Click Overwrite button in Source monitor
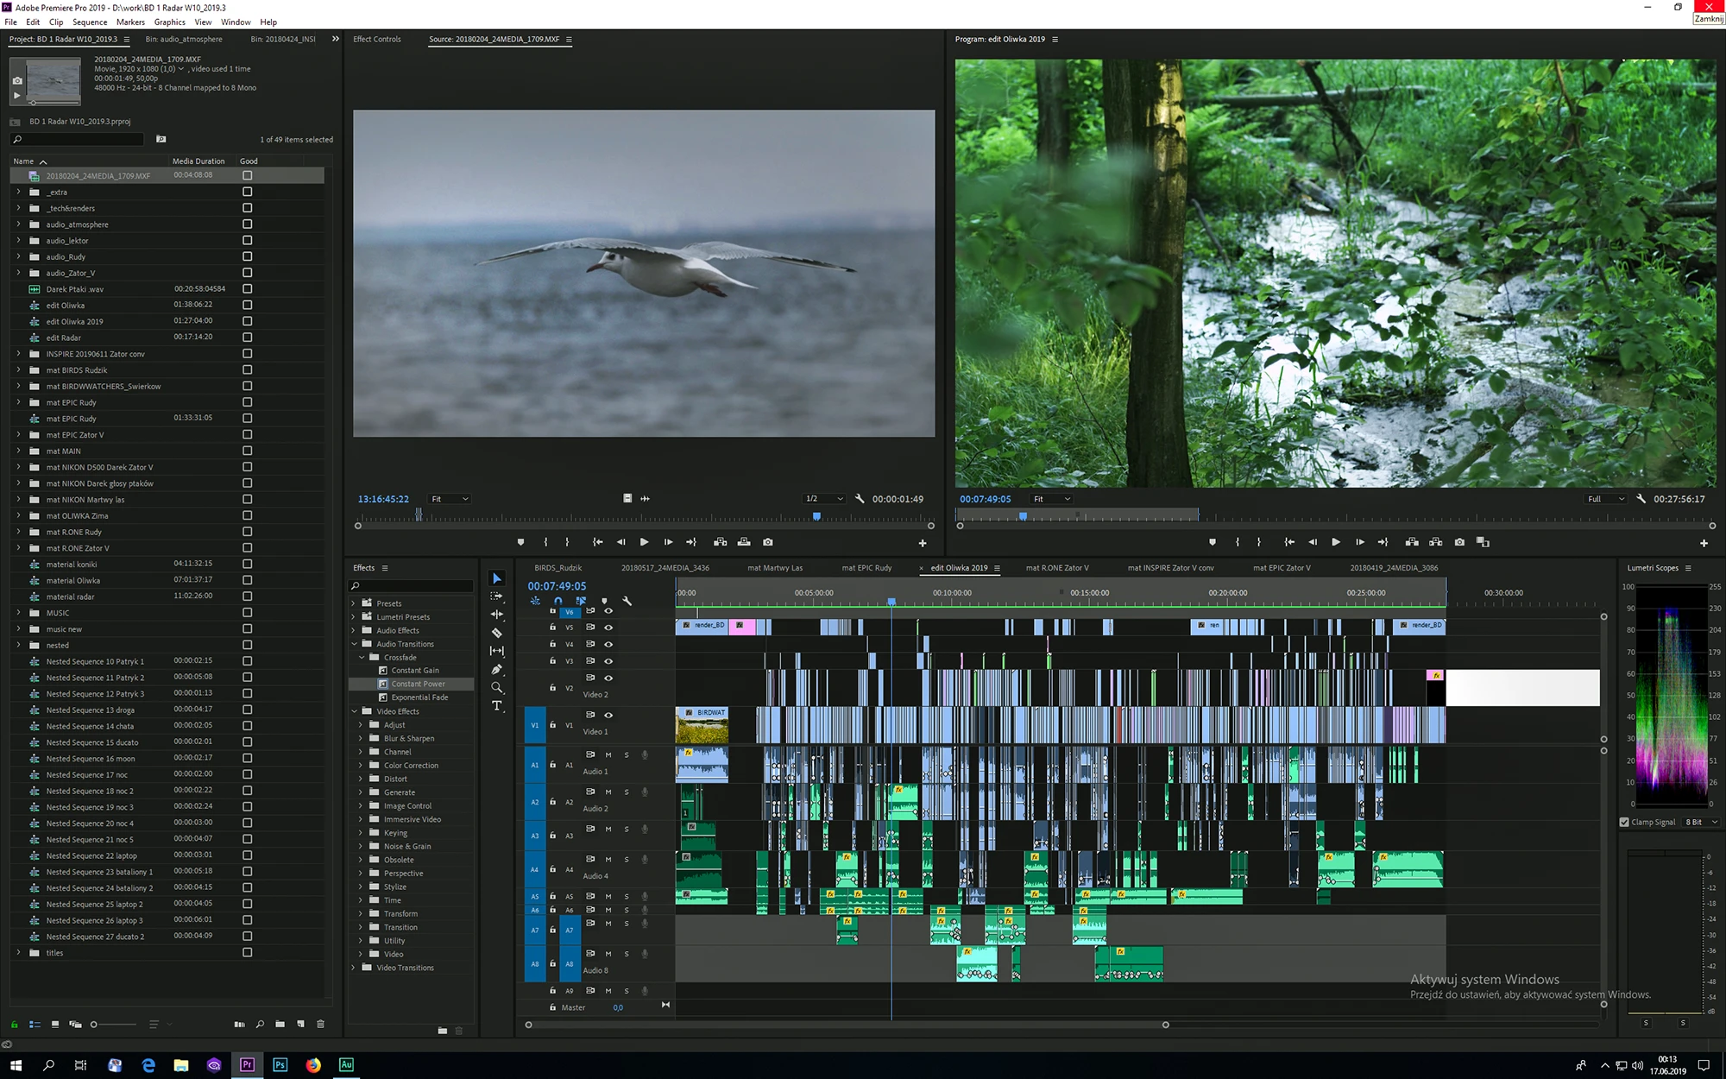The height and width of the screenshot is (1079, 1726). (744, 542)
